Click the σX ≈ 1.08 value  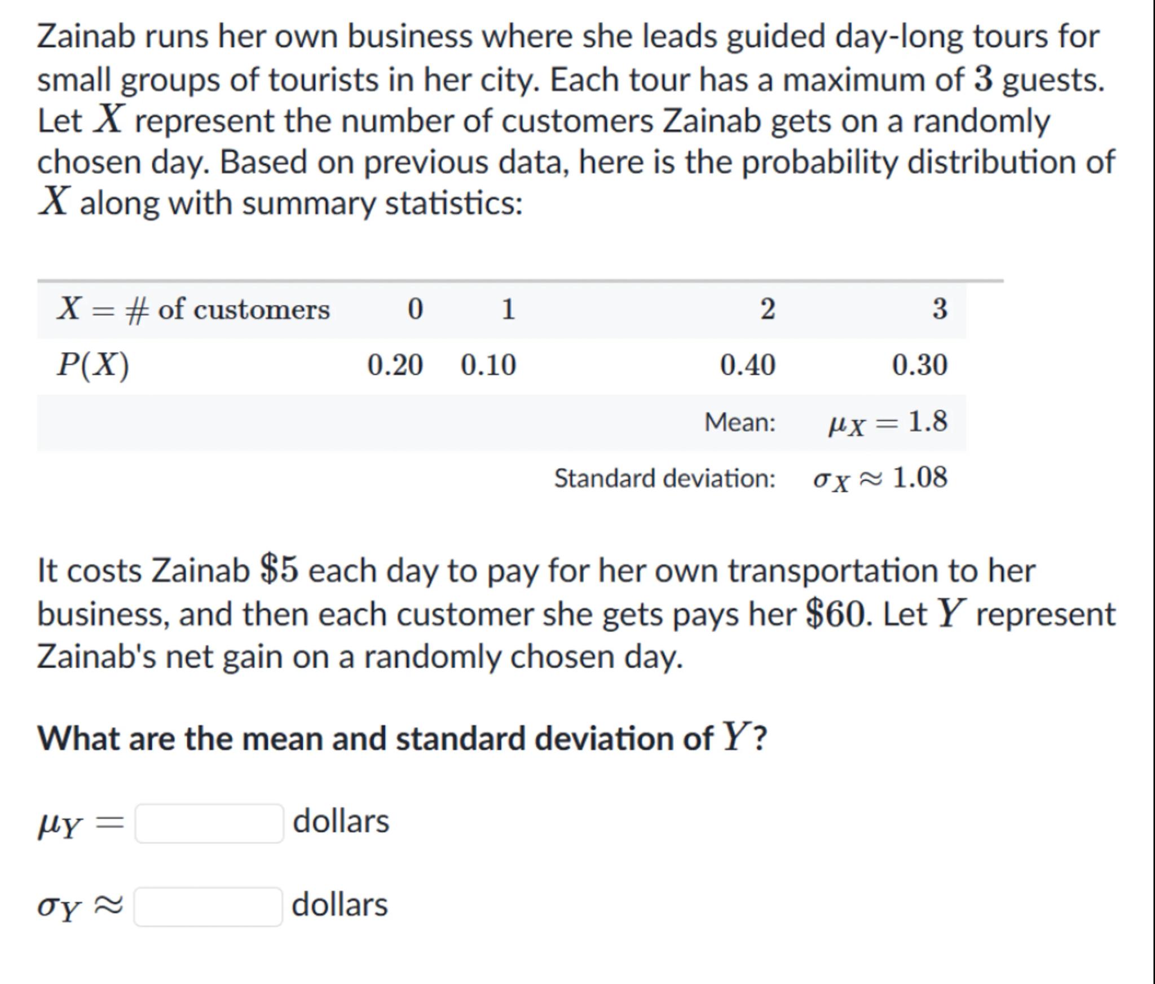pyautogui.click(x=880, y=478)
